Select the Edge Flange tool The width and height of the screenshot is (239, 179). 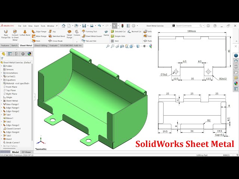[x=39, y=31]
